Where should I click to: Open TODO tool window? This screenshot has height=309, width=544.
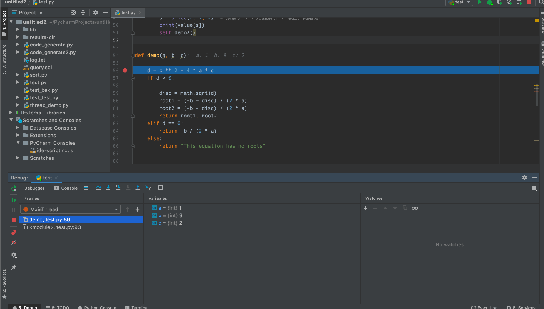click(58, 307)
